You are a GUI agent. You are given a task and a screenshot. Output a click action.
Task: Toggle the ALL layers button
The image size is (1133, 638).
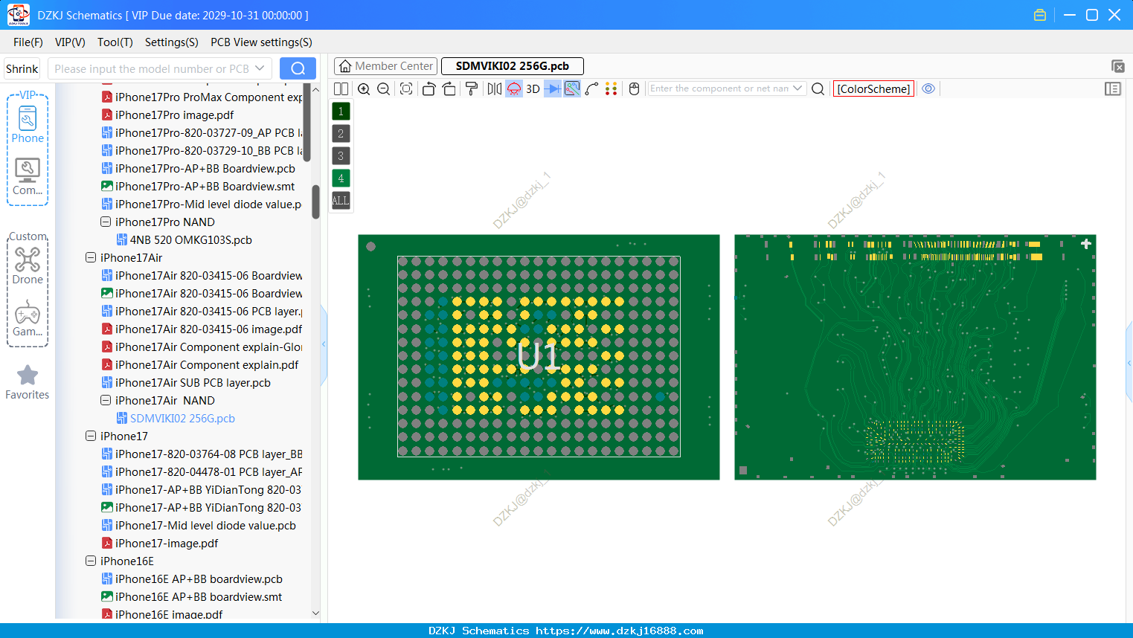[x=341, y=201]
